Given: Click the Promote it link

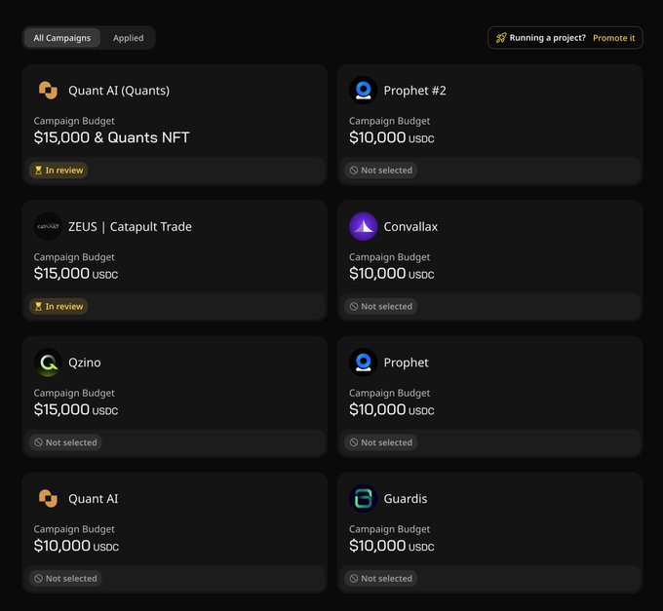Looking at the screenshot, I should (x=613, y=38).
